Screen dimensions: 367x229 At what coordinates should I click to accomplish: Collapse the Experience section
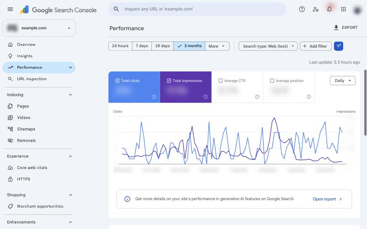[71, 156]
